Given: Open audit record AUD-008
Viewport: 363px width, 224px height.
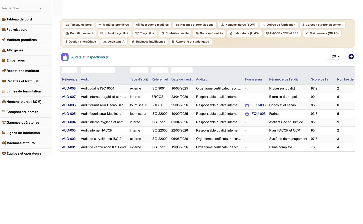Looking at the screenshot, I should (x=69, y=88).
